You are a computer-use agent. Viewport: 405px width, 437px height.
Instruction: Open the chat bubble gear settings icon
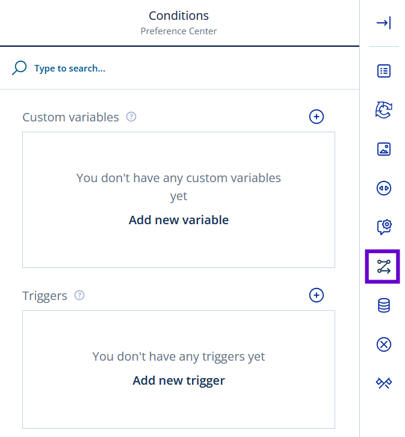point(384,227)
